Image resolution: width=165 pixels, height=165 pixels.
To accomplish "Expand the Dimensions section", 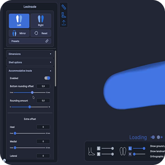I will tap(30, 54).
